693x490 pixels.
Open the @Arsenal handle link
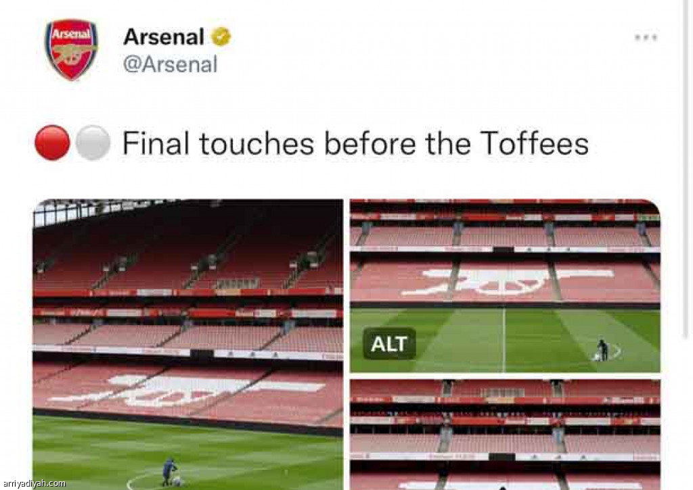coord(170,64)
